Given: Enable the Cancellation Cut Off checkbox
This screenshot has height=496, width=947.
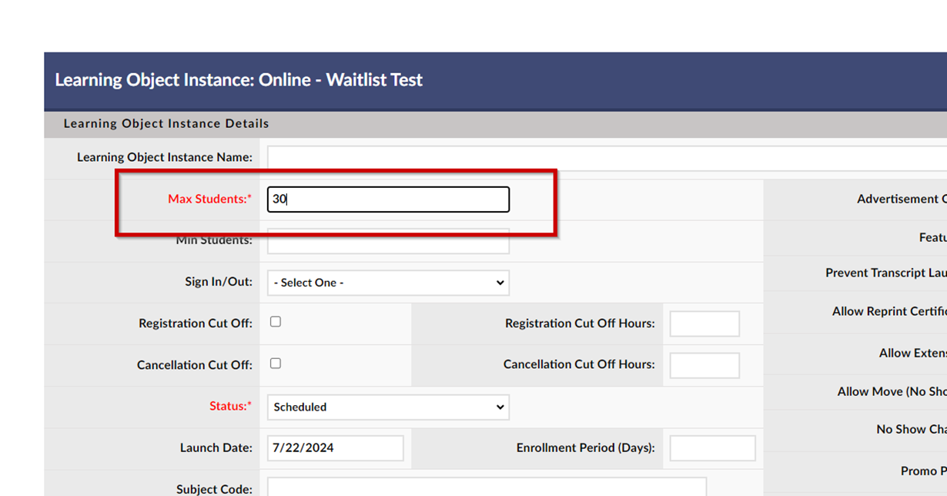Looking at the screenshot, I should 276,364.
